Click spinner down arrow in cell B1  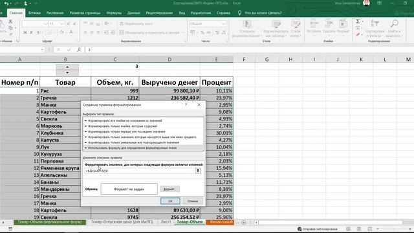pos(67,72)
